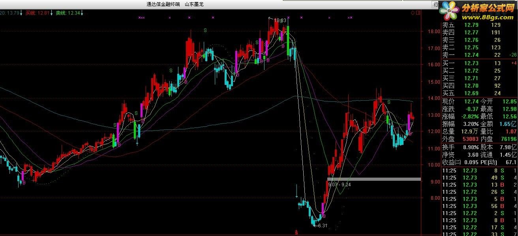
Task: Click the 14.00 price axis label
Action: [434, 98]
